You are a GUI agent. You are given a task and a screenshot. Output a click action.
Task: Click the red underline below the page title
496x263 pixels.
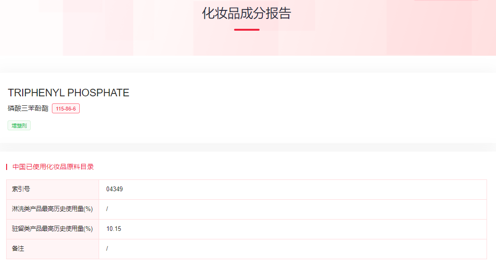pos(246,30)
